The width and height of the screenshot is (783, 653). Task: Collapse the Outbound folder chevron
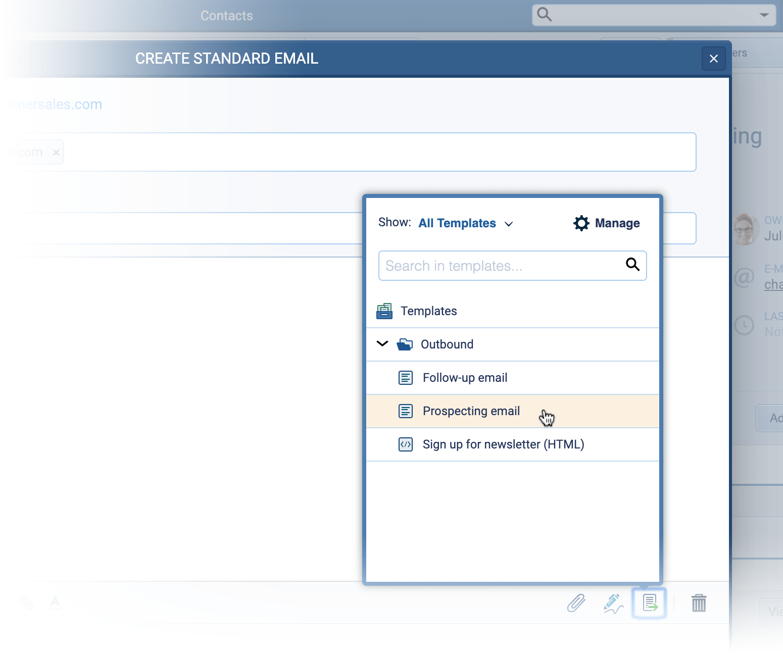[382, 344]
